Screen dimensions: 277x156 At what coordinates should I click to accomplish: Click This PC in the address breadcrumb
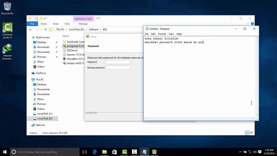click(60, 29)
